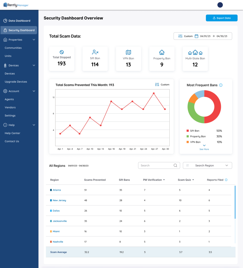Click the regions table vertical scrollbar
This screenshot has height=268, width=243.
pos(235,202)
